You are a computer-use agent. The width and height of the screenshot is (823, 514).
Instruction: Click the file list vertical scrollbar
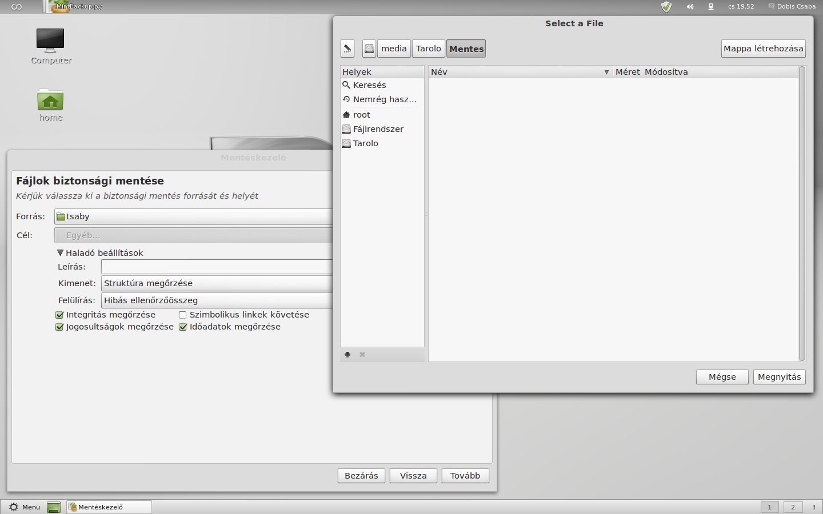point(802,214)
